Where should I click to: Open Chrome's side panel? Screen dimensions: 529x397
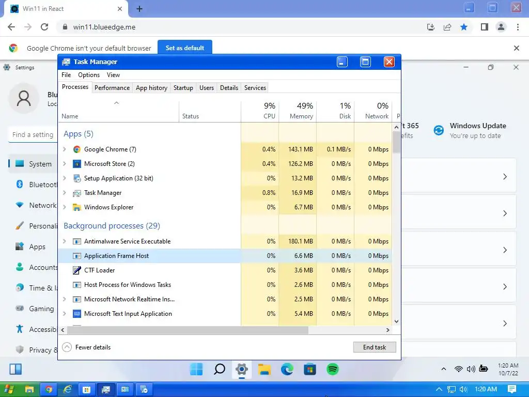point(485,27)
